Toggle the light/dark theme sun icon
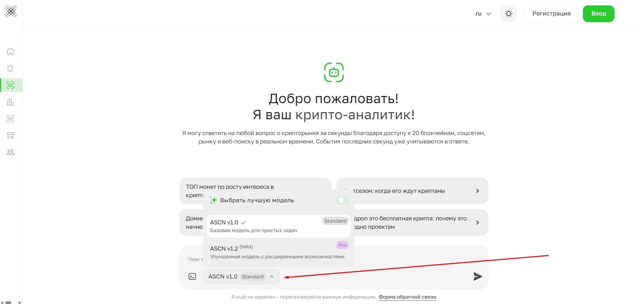The image size is (638, 304). point(509,14)
